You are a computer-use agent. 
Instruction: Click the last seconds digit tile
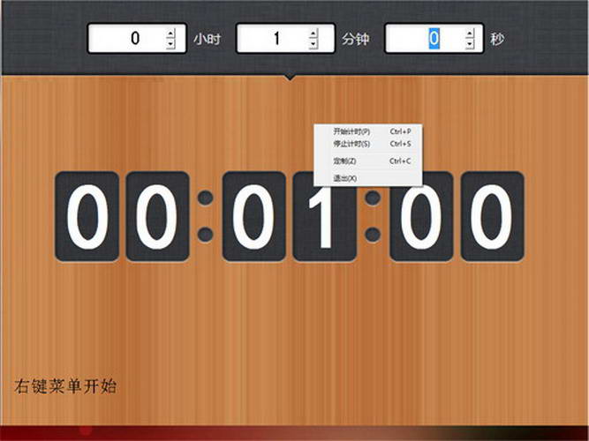pos(492,216)
